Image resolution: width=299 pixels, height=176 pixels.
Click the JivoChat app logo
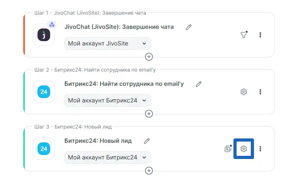point(44,35)
